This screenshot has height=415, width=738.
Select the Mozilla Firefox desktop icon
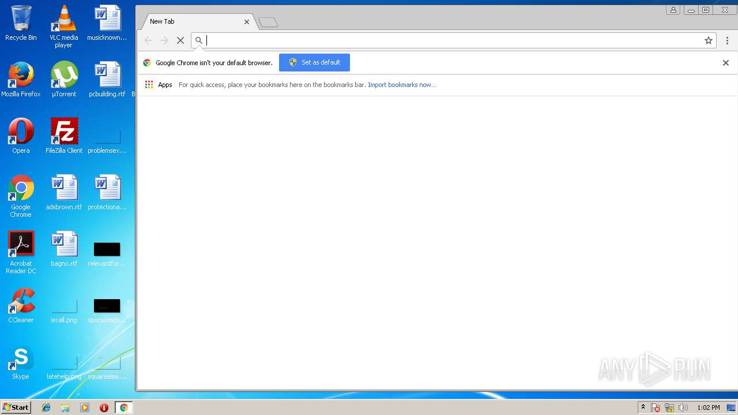coord(21,79)
